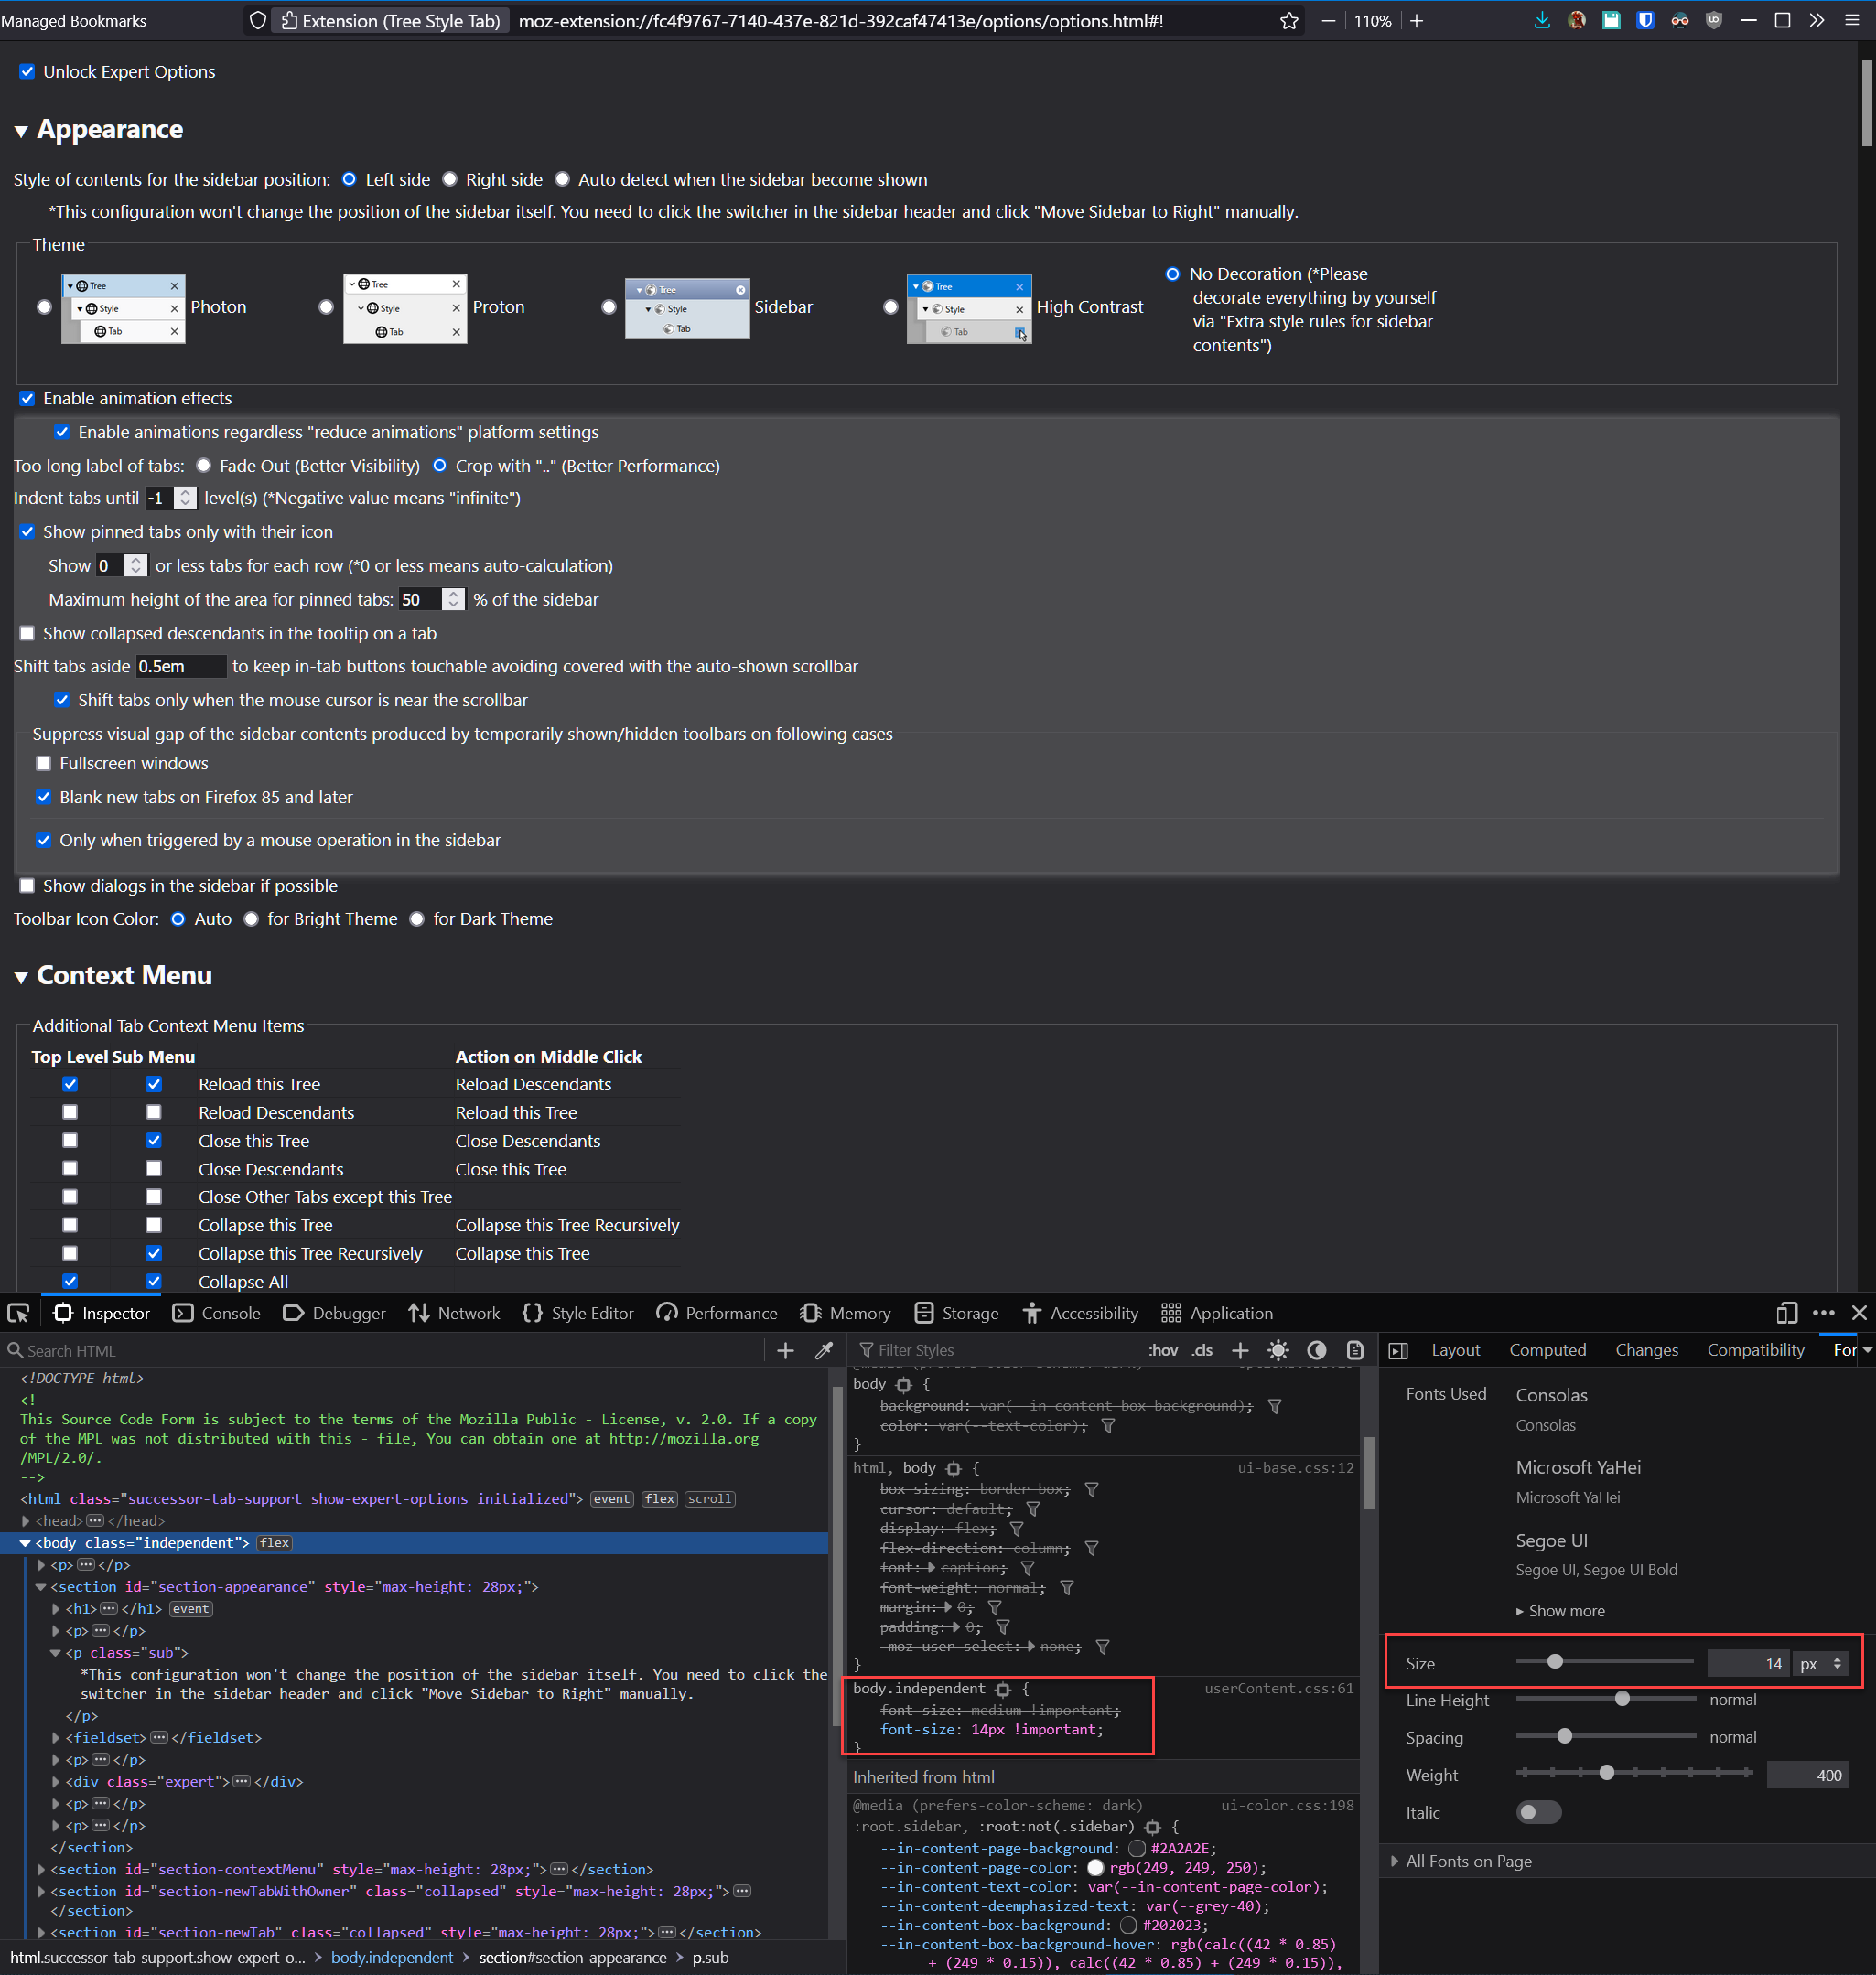The height and width of the screenshot is (1975, 1876).
Task: Toggle print media simulation icon
Action: [x=1355, y=1350]
